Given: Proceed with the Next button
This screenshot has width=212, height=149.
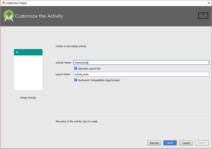Looking at the screenshot, I should click(x=170, y=143).
